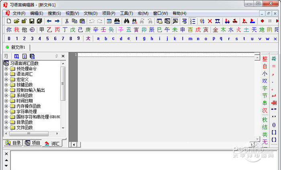Switch to the 项目 panel tab
This screenshot has height=170, width=281.
coord(33,143)
